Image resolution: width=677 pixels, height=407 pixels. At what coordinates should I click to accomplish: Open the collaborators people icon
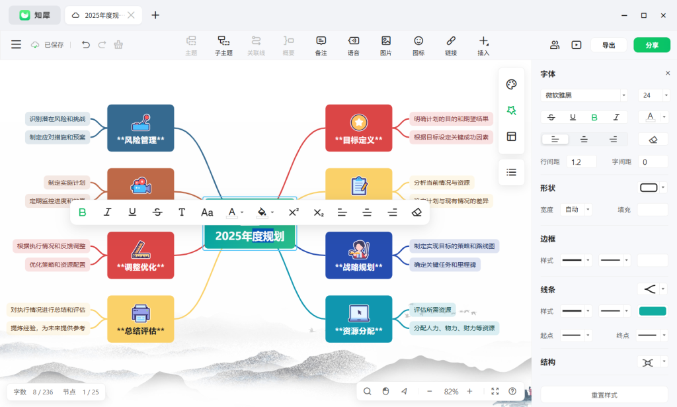tap(555, 45)
